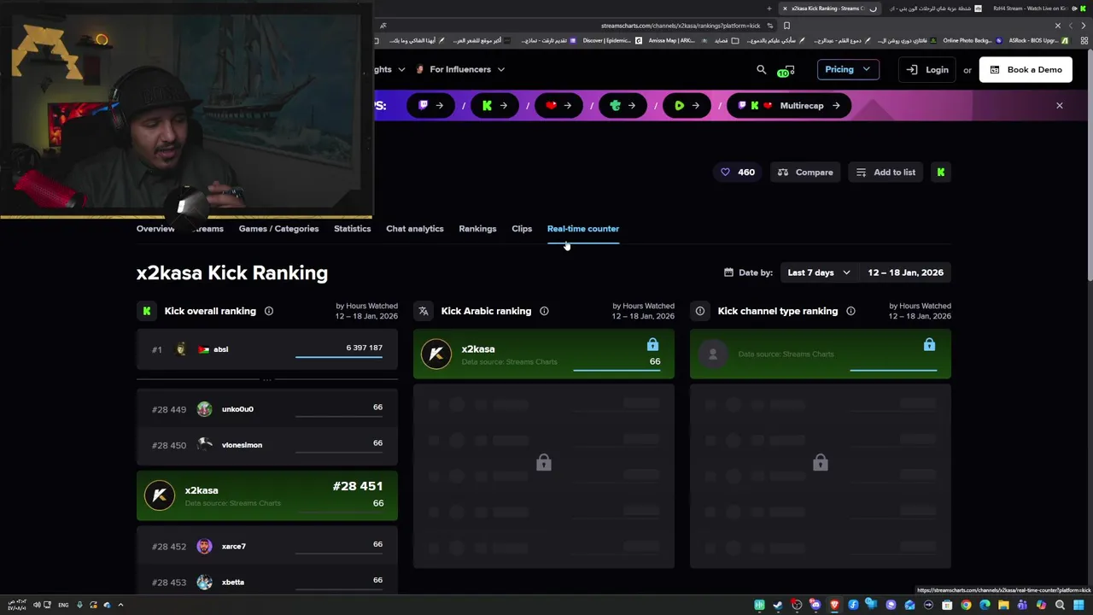Click the browser address bar URL
Image resolution: width=1093 pixels, height=615 pixels.
click(680, 26)
